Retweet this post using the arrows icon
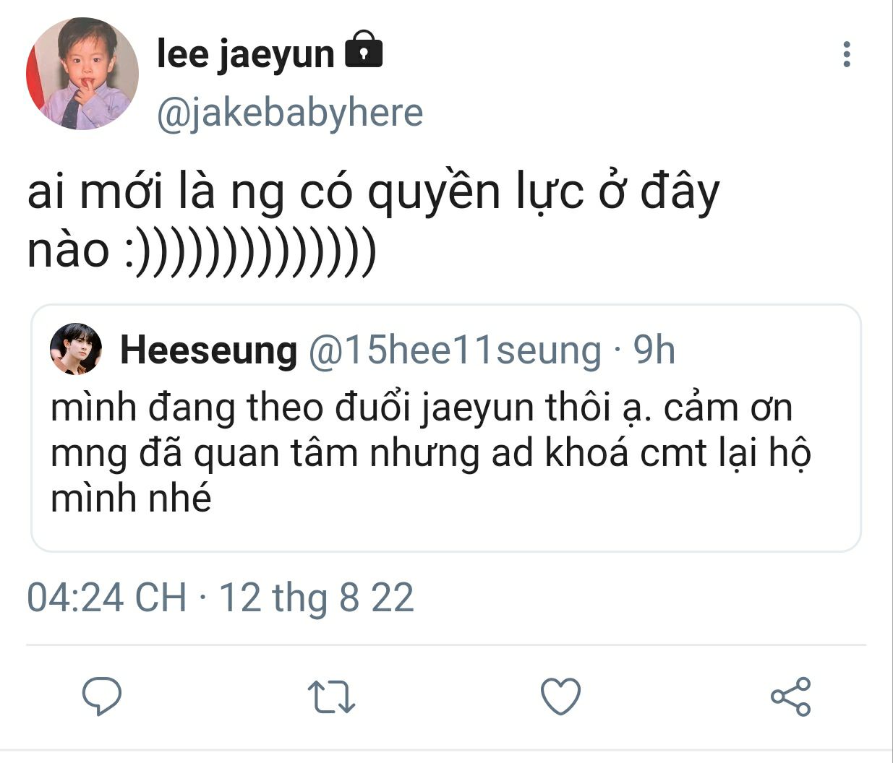 pos(331,697)
